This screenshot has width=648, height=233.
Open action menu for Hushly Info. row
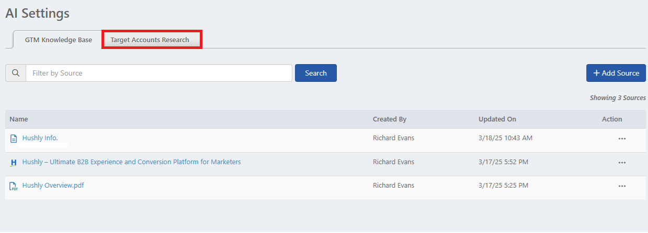click(x=622, y=139)
